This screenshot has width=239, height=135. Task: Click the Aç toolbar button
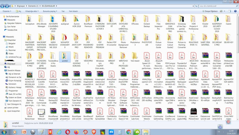(18, 11)
